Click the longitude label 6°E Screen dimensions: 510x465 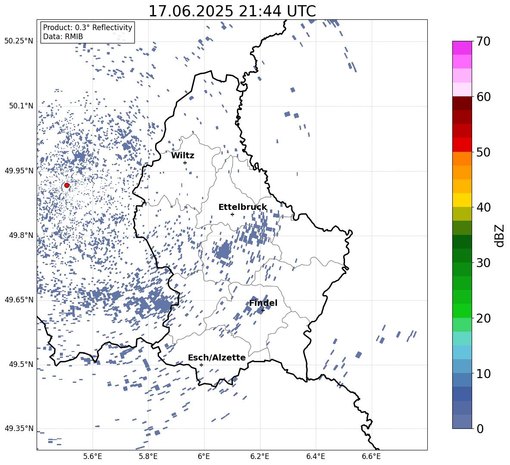(204, 456)
